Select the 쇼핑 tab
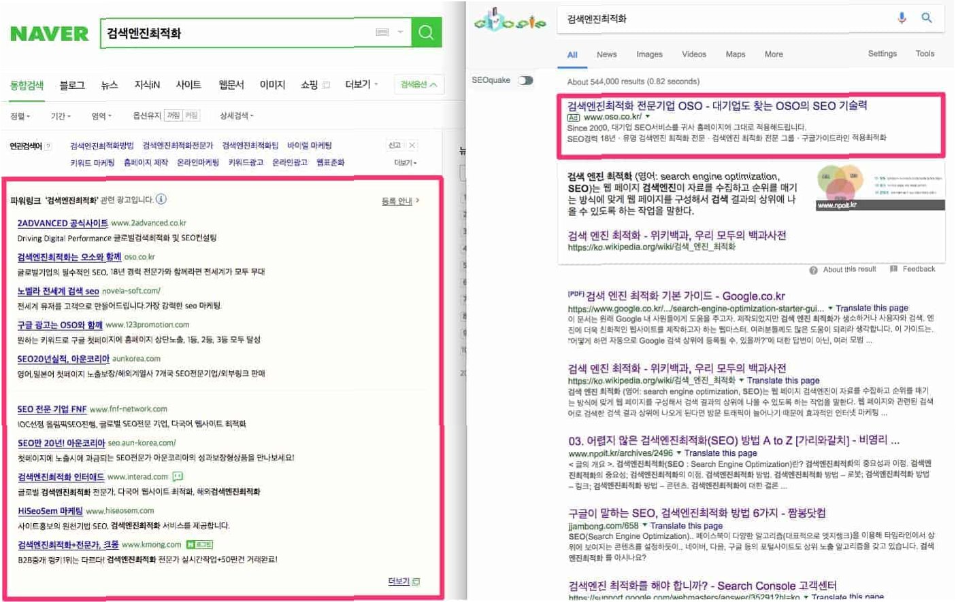This screenshot has width=956, height=602. point(309,85)
